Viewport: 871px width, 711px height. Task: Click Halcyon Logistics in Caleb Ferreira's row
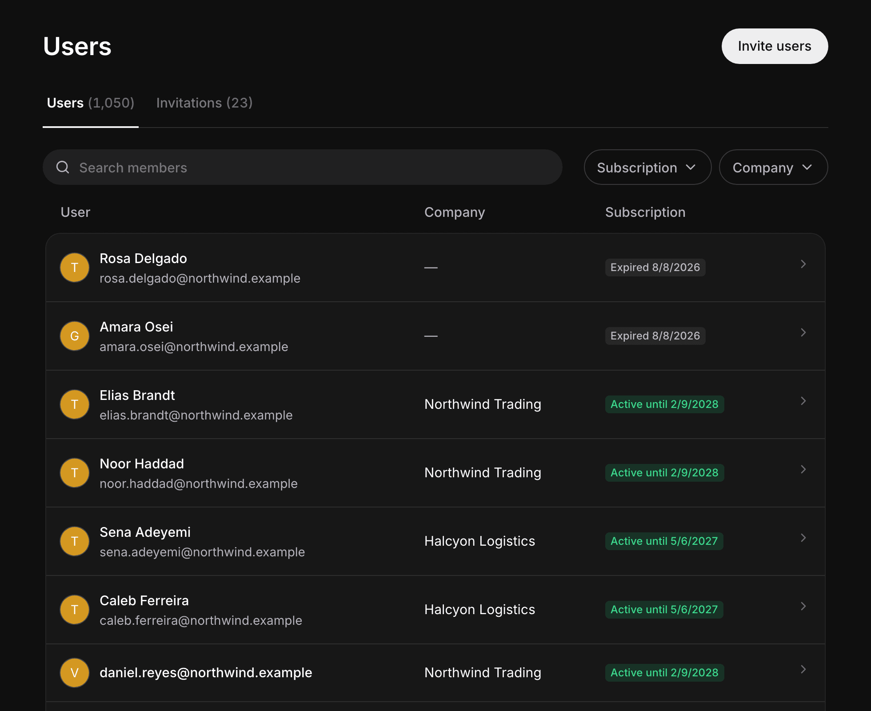click(479, 610)
